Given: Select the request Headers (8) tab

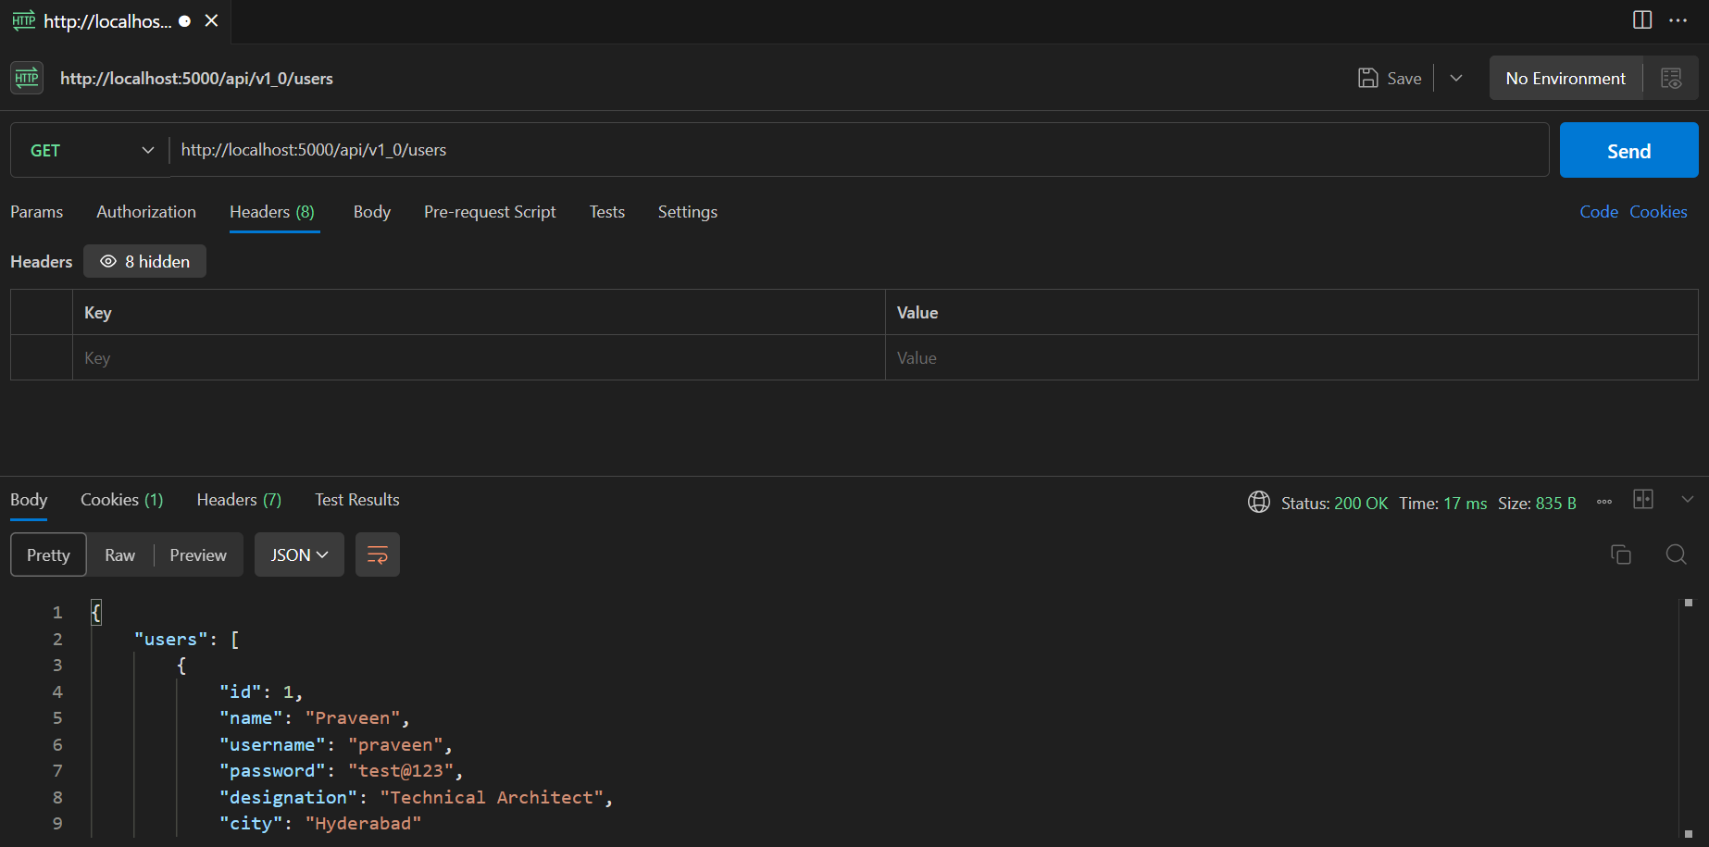Looking at the screenshot, I should pyautogui.click(x=272, y=212).
